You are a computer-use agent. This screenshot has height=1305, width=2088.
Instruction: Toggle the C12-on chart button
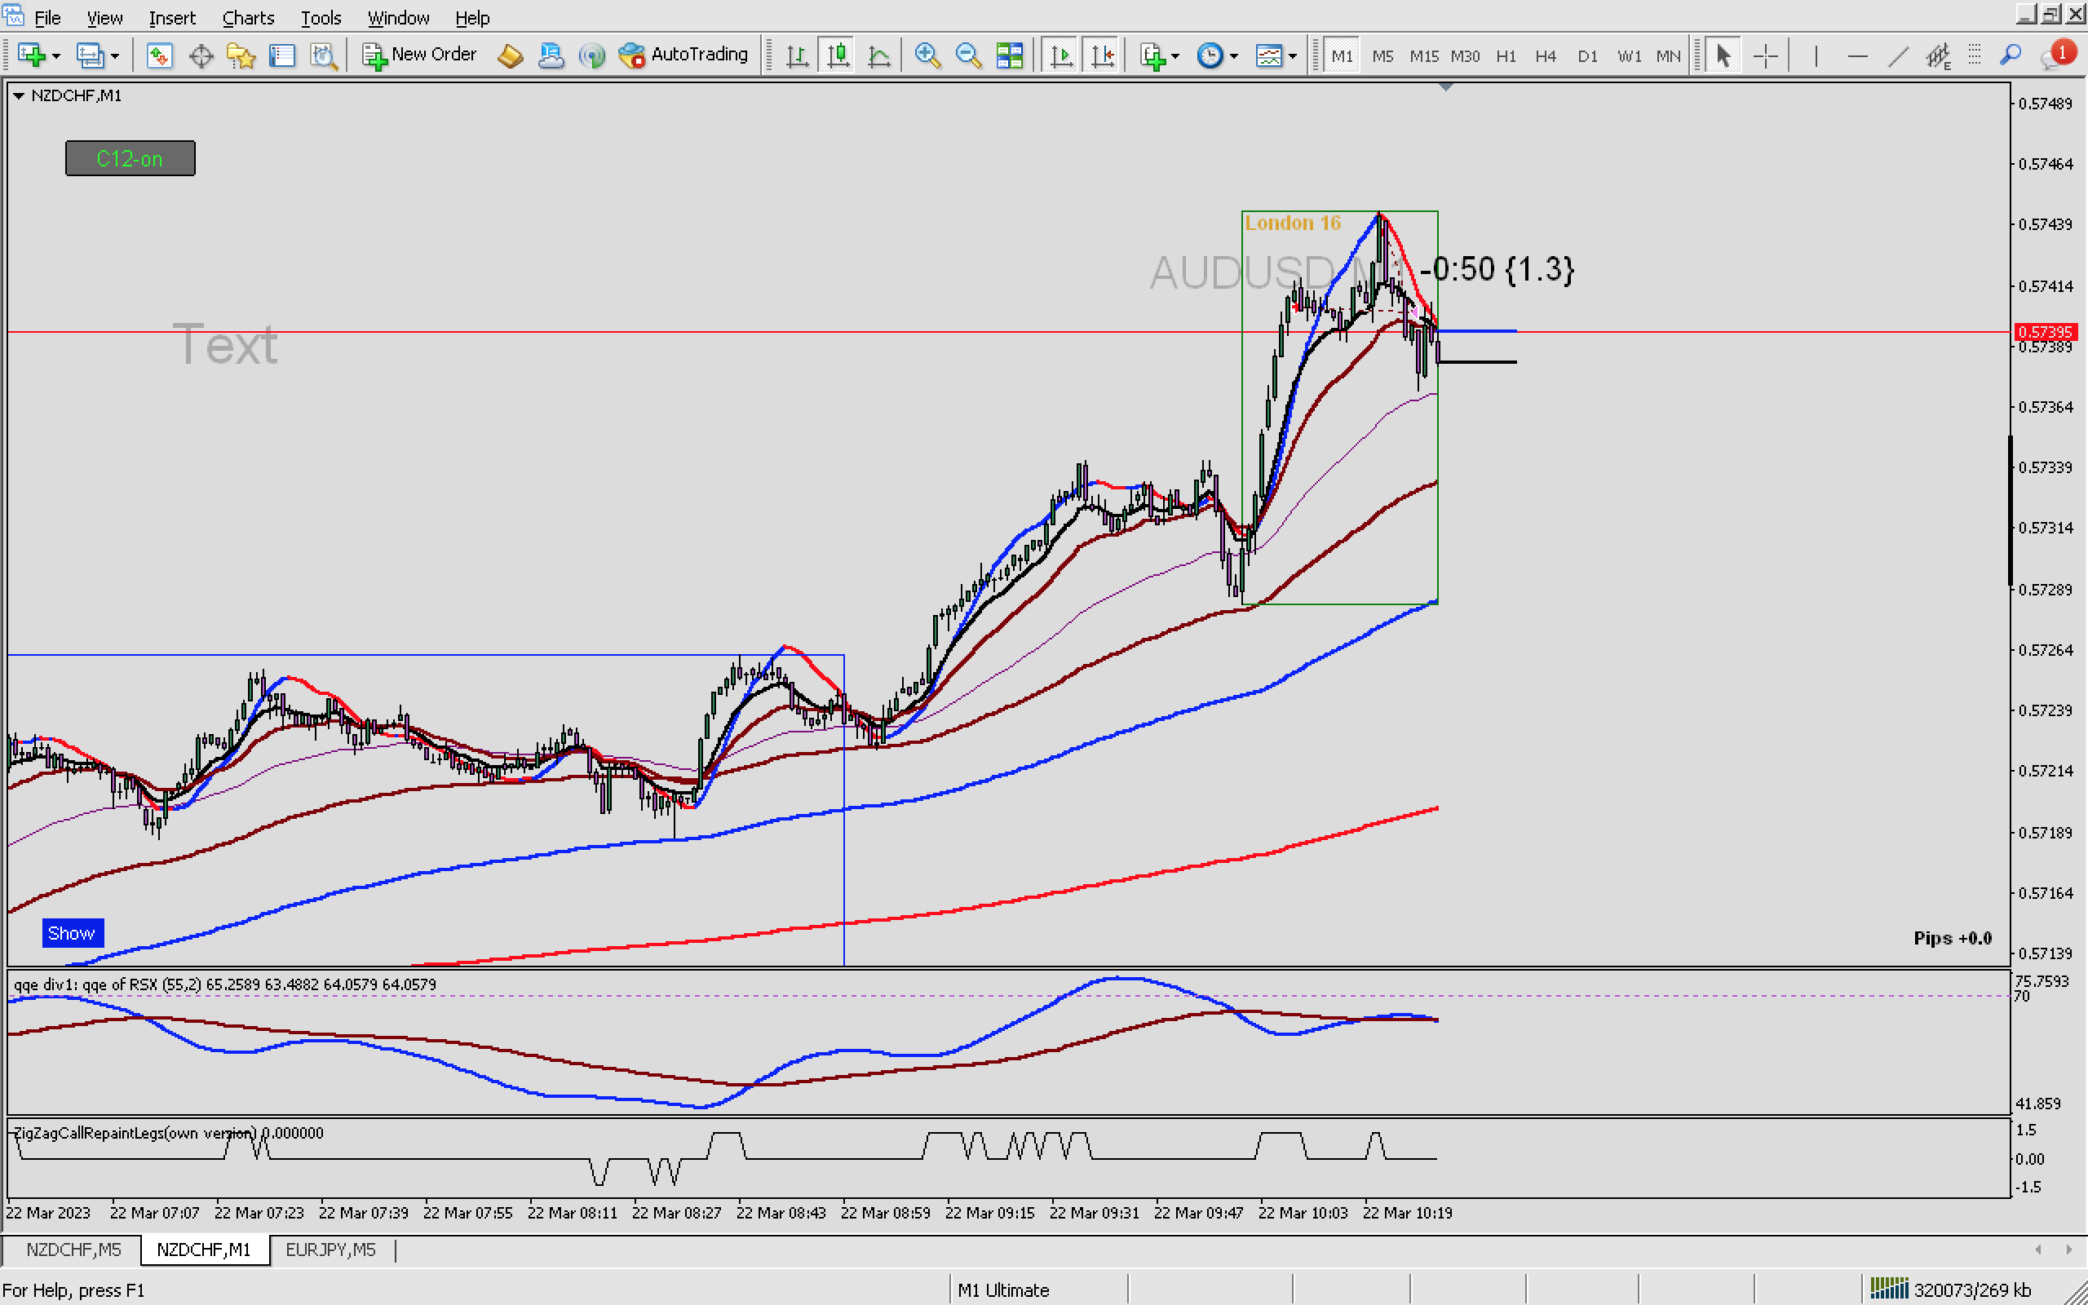point(130,159)
